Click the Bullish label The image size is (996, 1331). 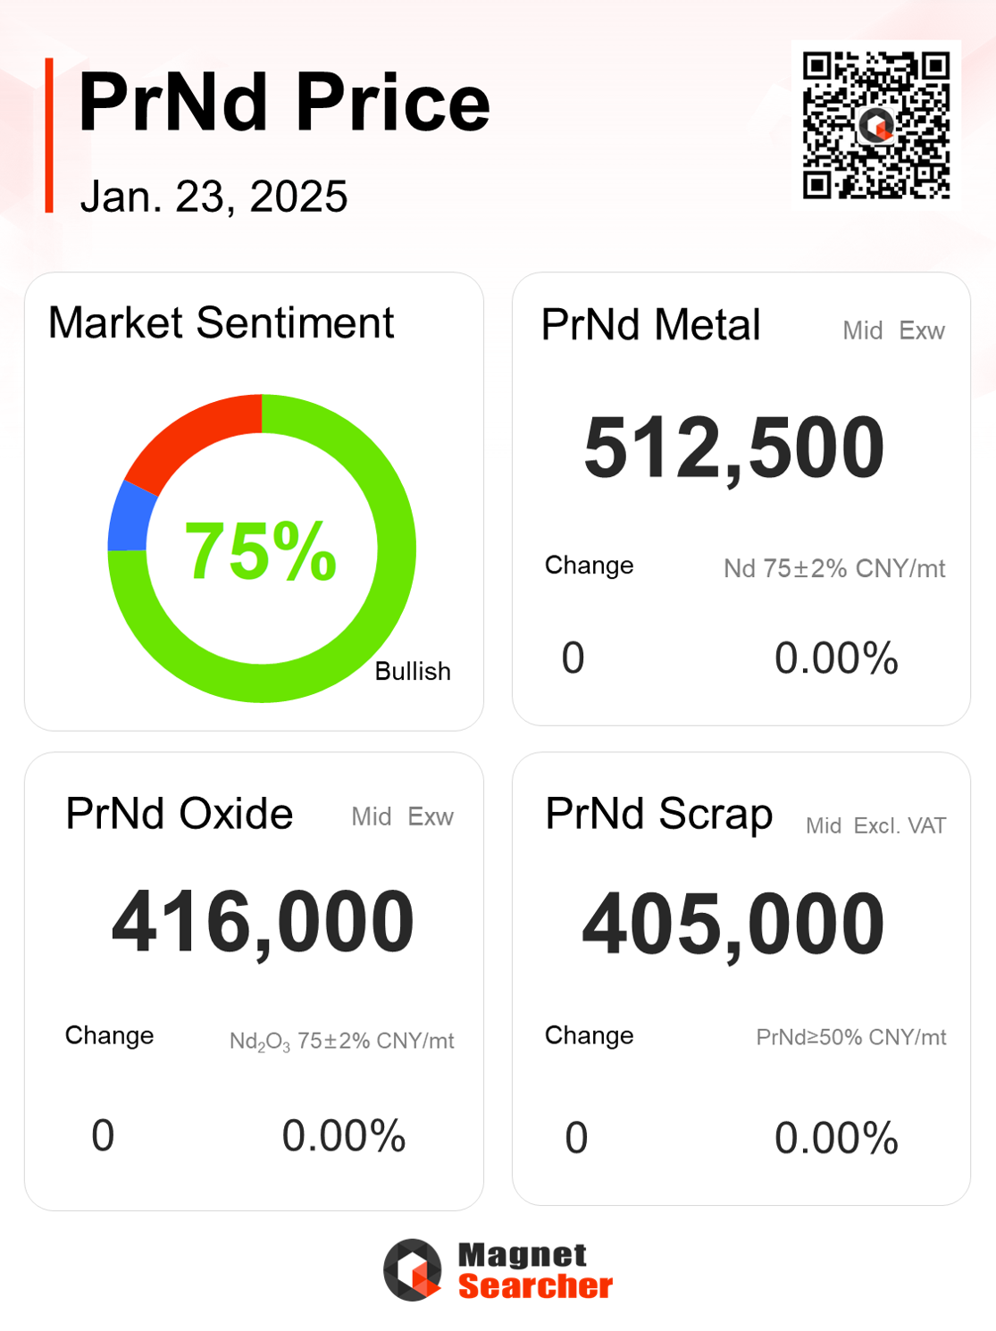[413, 671]
